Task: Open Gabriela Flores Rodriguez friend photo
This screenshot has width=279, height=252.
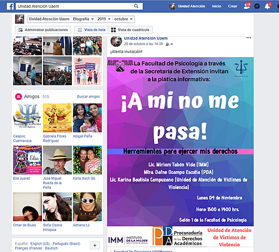Action: click(x=58, y=118)
